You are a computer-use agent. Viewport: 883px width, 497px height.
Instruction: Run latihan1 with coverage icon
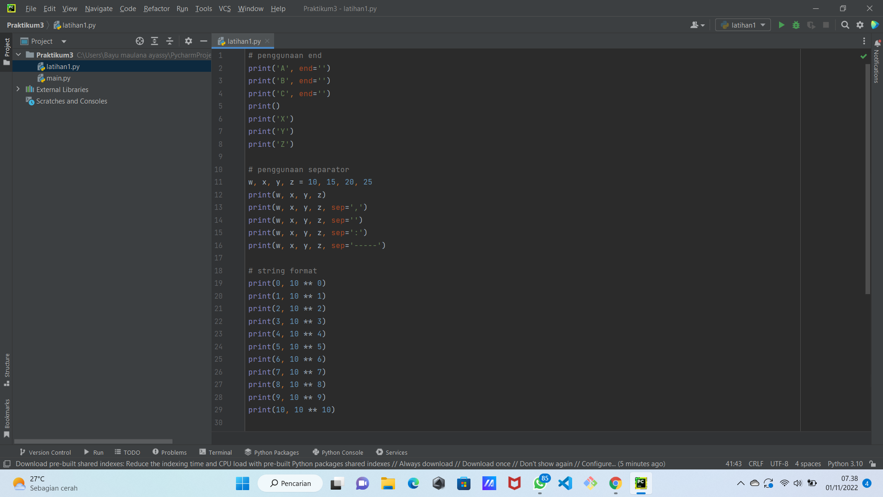[811, 25]
